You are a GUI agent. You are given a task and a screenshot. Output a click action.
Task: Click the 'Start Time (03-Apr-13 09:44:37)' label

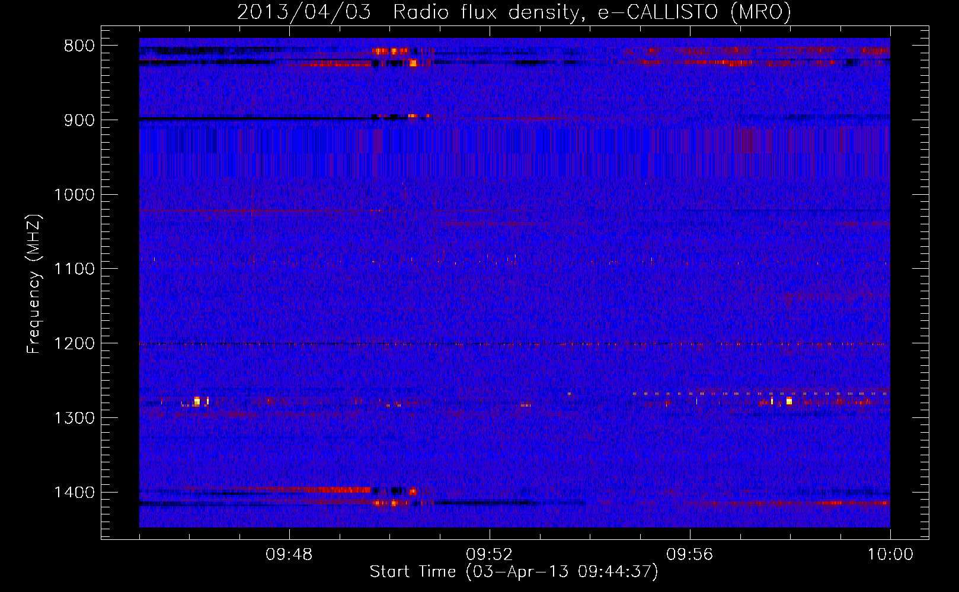(x=514, y=572)
